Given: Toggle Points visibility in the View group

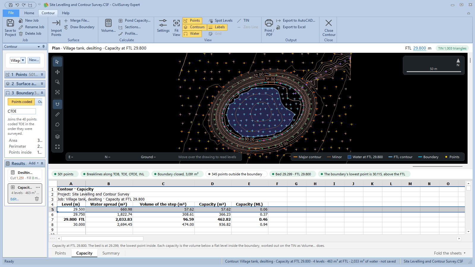Looking at the screenshot, I should (192, 20).
